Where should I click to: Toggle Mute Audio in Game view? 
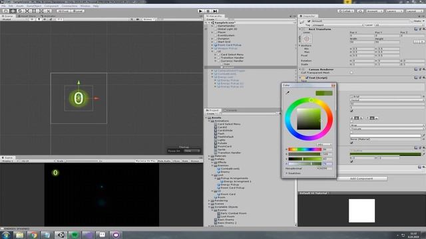164,161
